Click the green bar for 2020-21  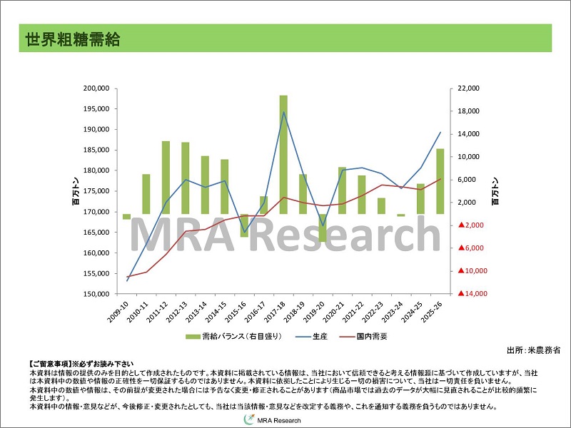pos(342,190)
